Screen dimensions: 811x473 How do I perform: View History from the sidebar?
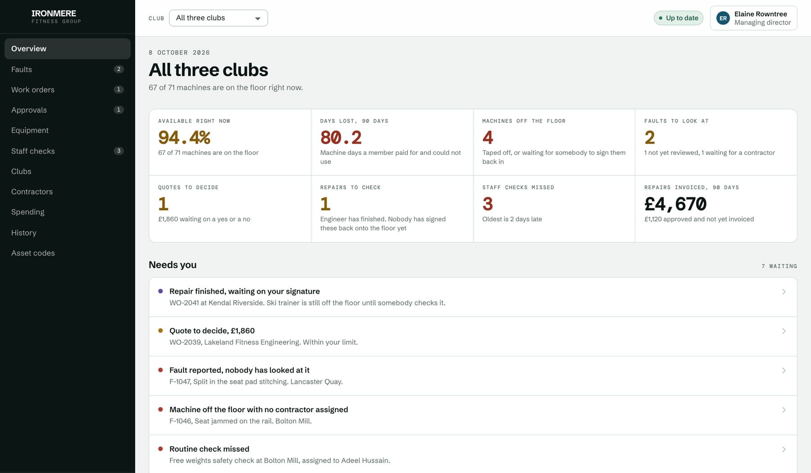68,232
